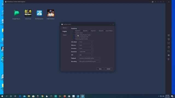This screenshot has width=175, height=98.
Task: Toggle Prioritize Dedicated GPU checkbox
Action: (x=74, y=37)
